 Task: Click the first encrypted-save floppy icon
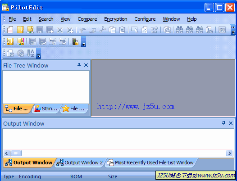click(32, 41)
